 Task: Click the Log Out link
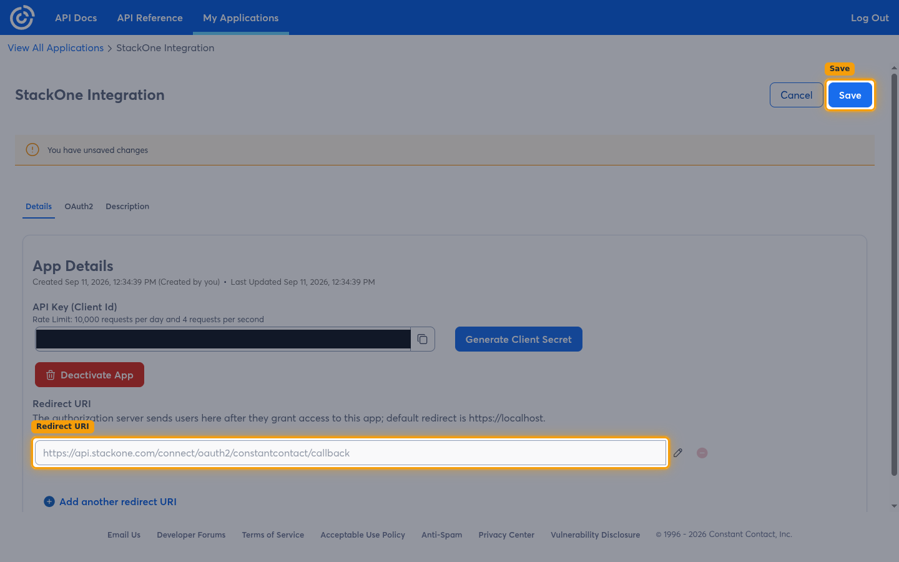pyautogui.click(x=870, y=17)
